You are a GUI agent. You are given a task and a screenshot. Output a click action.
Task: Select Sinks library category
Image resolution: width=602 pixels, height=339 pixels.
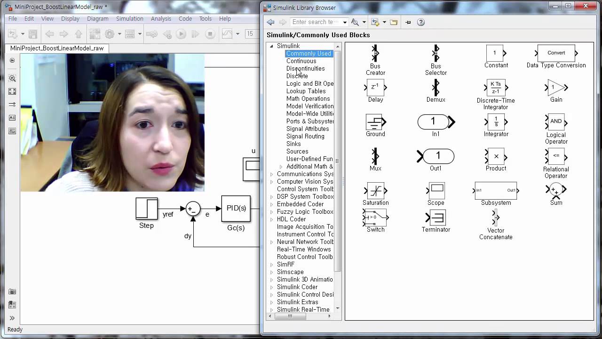pyautogui.click(x=293, y=144)
